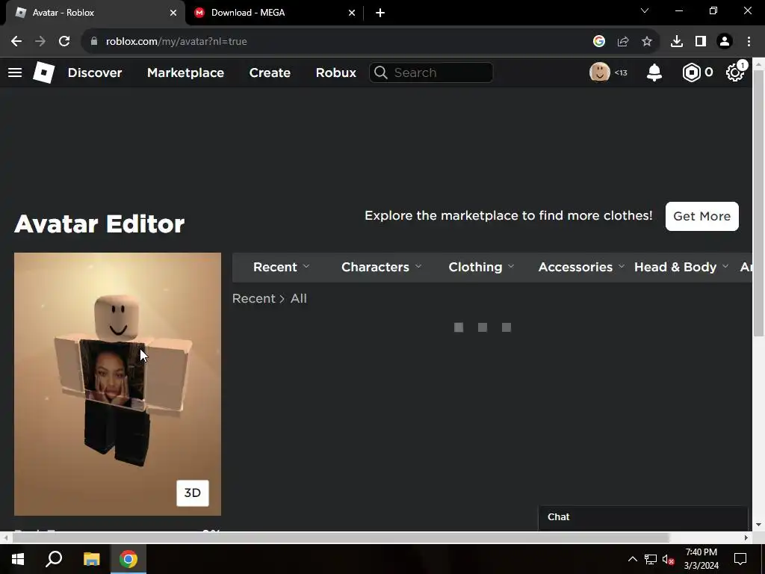Open File Explorer from the taskbar
The width and height of the screenshot is (765, 574).
pos(91,559)
